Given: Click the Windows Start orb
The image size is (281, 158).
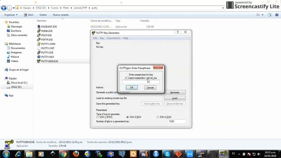Looking at the screenshot, I should click(6, 154).
